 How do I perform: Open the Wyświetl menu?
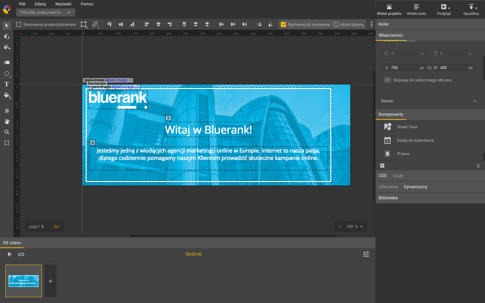pyautogui.click(x=63, y=4)
